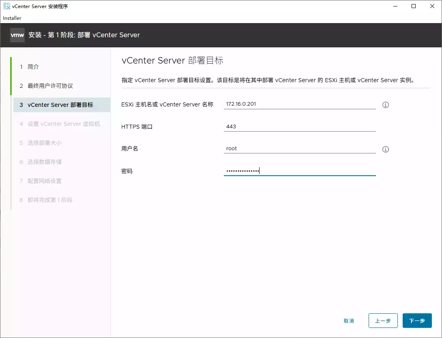Click the info icon beside the user name field
Viewport: 442px width, 338px height.
tap(385, 149)
